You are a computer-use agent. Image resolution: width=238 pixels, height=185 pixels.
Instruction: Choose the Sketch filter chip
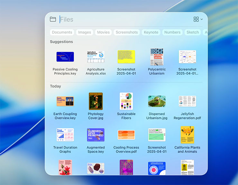pyautogui.click(x=193, y=32)
